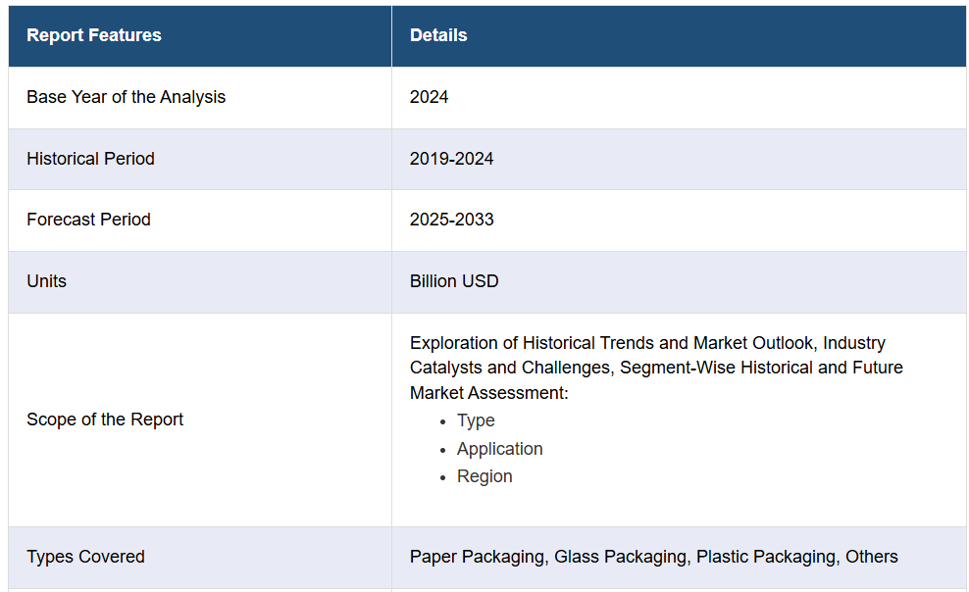969x592 pixels.
Task: Click the Paper Packaging, Glass Packaging text
Action: [x=549, y=556]
